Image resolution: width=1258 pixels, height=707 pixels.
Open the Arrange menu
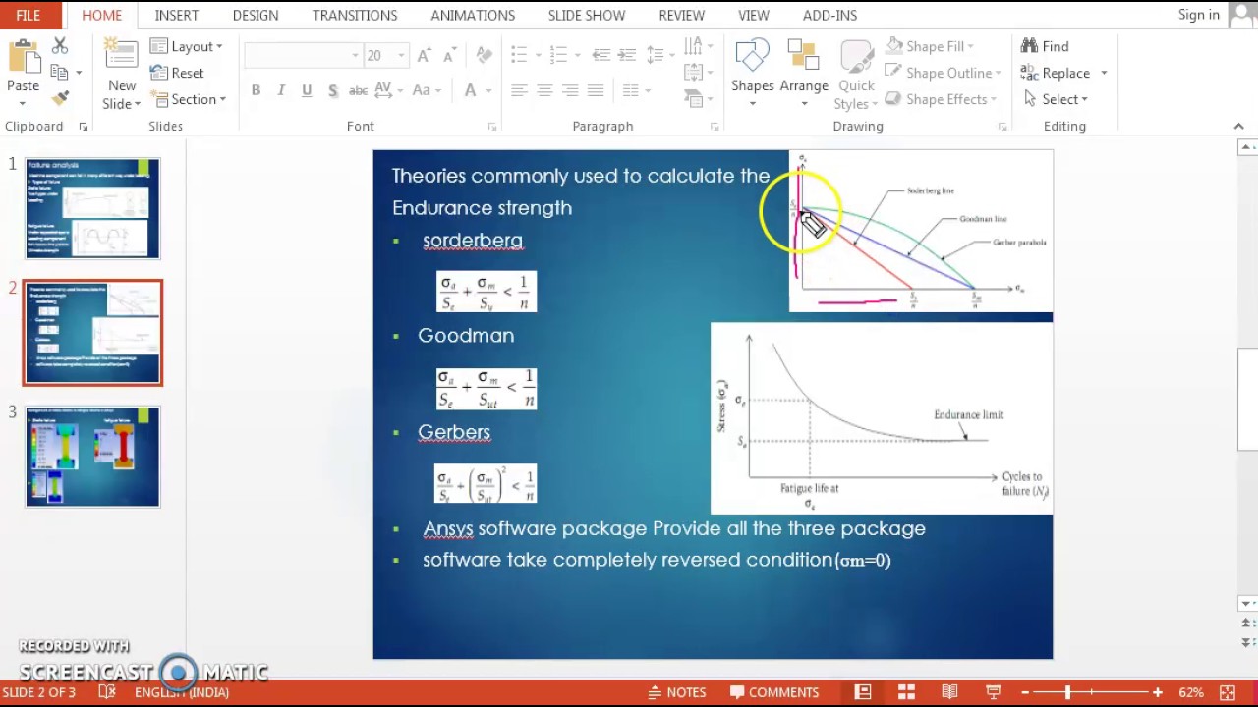pos(804,74)
